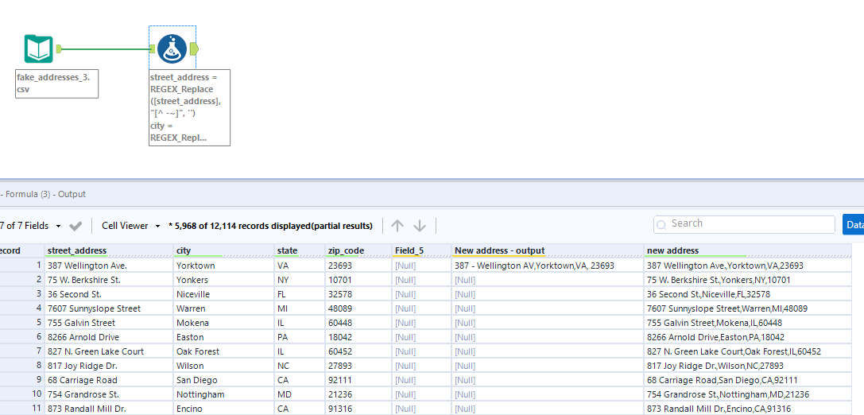Select the VA state cell
The width and height of the screenshot is (864, 415).
[300, 266]
